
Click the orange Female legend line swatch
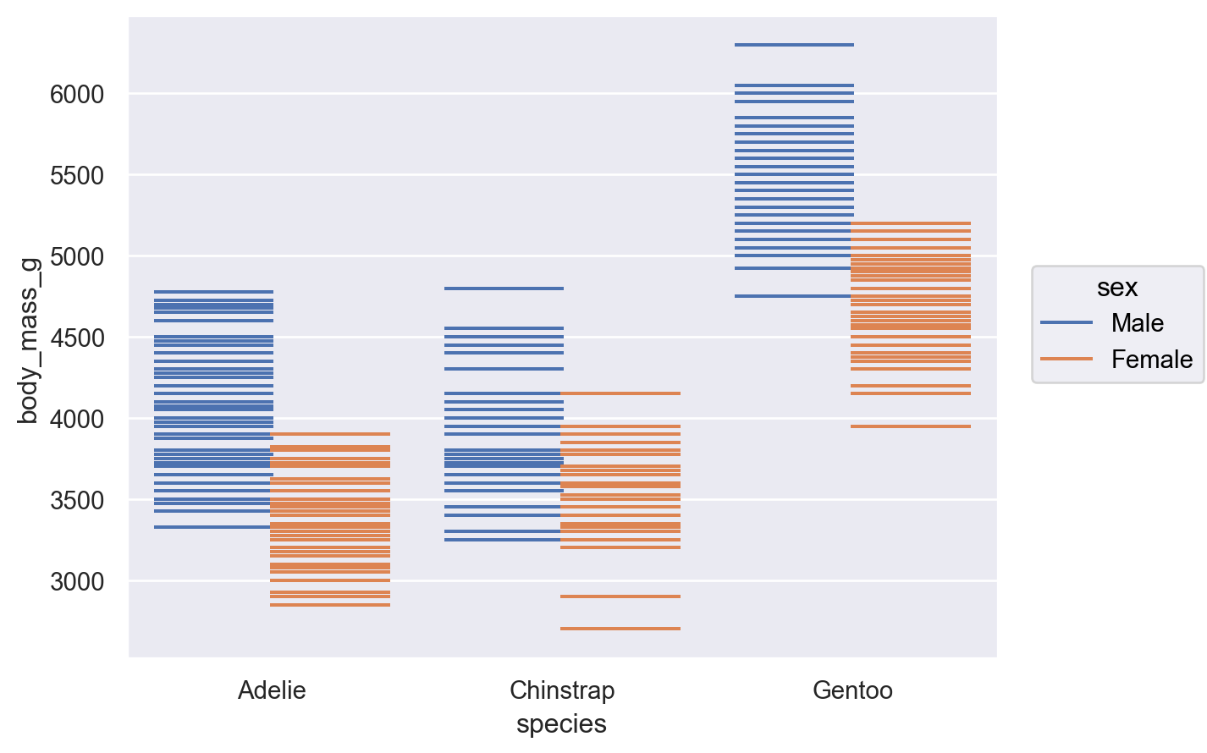pos(1066,360)
